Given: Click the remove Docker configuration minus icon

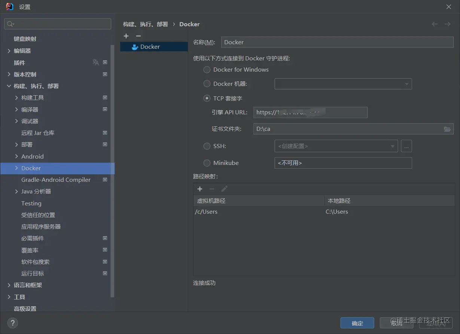Looking at the screenshot, I should (138, 36).
